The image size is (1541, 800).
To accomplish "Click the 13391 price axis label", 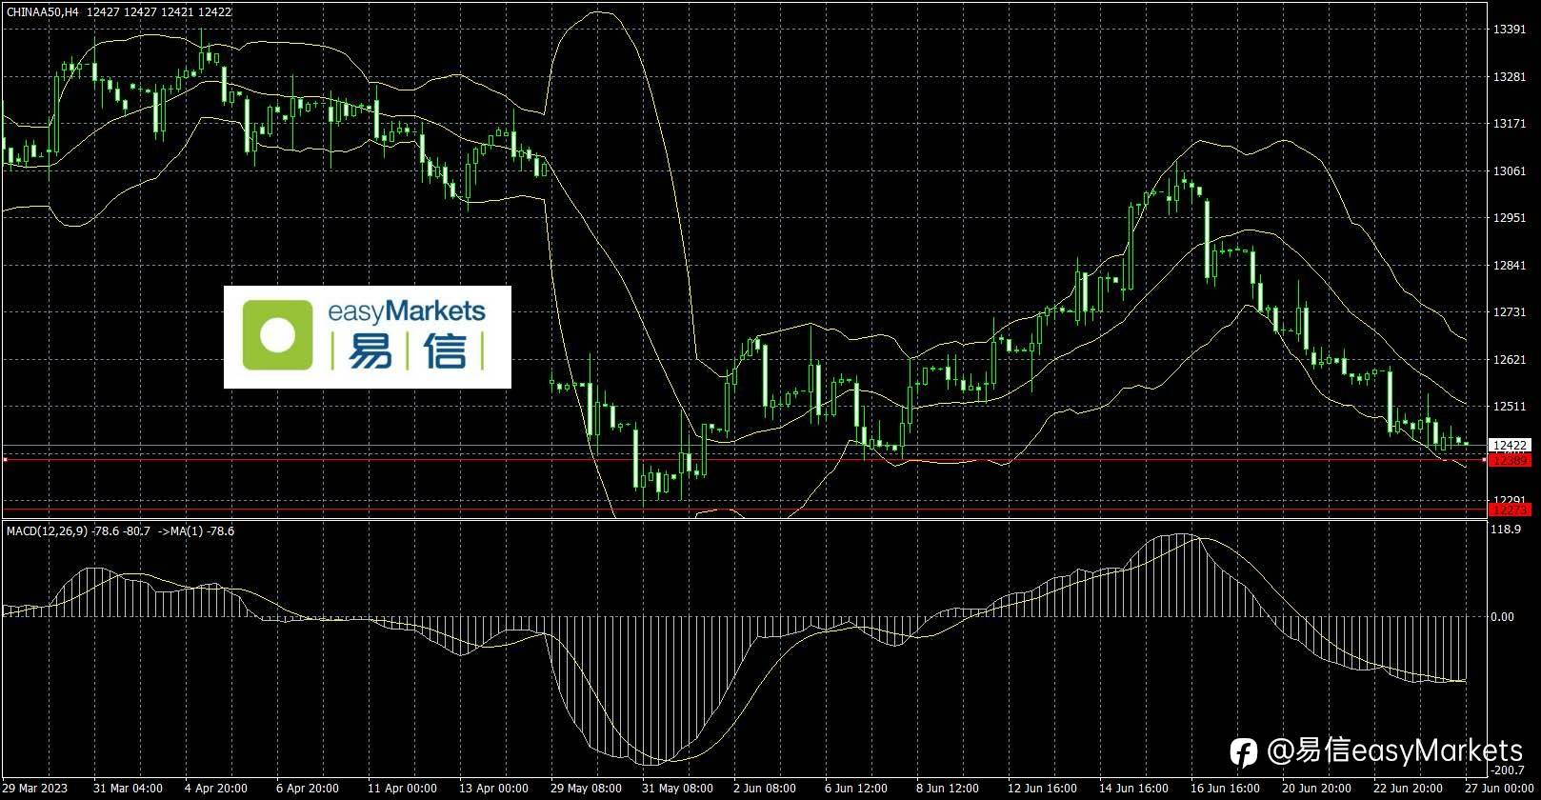I will (1510, 30).
